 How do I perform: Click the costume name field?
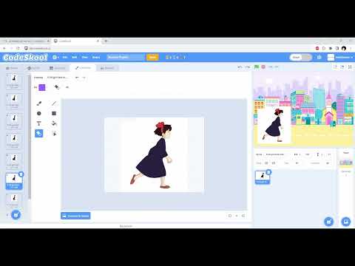(58, 78)
